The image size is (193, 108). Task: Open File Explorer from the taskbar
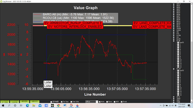34,105
